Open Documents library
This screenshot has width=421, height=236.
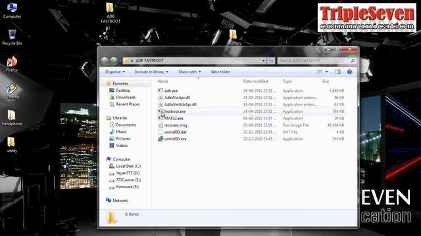click(x=126, y=125)
